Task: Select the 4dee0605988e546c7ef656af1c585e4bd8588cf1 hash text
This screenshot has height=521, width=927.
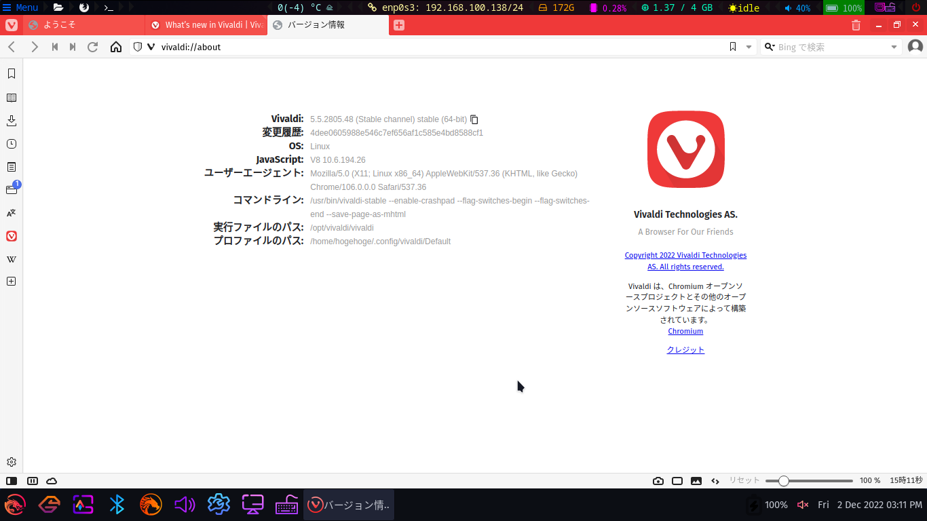Action: tap(396, 133)
